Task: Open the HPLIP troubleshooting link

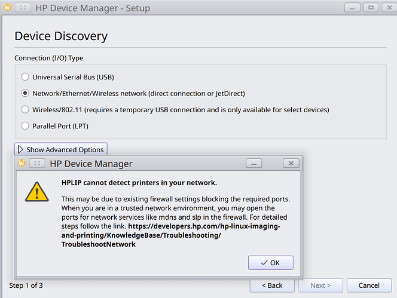Action: (x=170, y=235)
